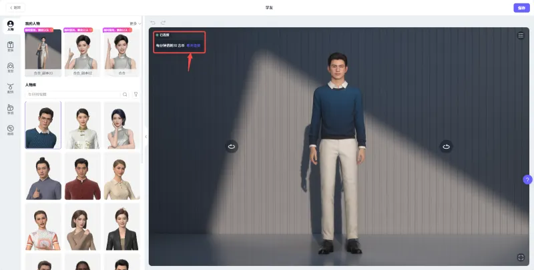Screen dimensions: 534x270
Task: Select the woman in black blazer
Action: [x=121, y=227]
